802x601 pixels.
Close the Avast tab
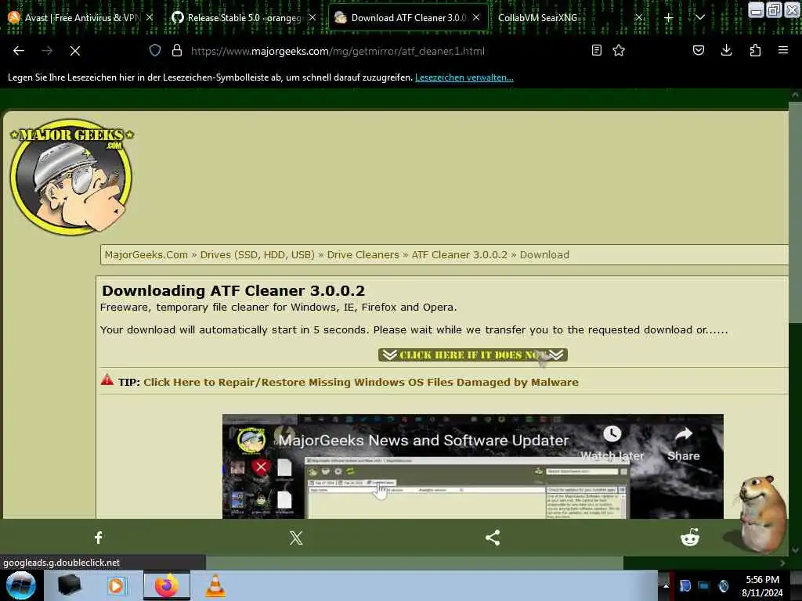[150, 17]
